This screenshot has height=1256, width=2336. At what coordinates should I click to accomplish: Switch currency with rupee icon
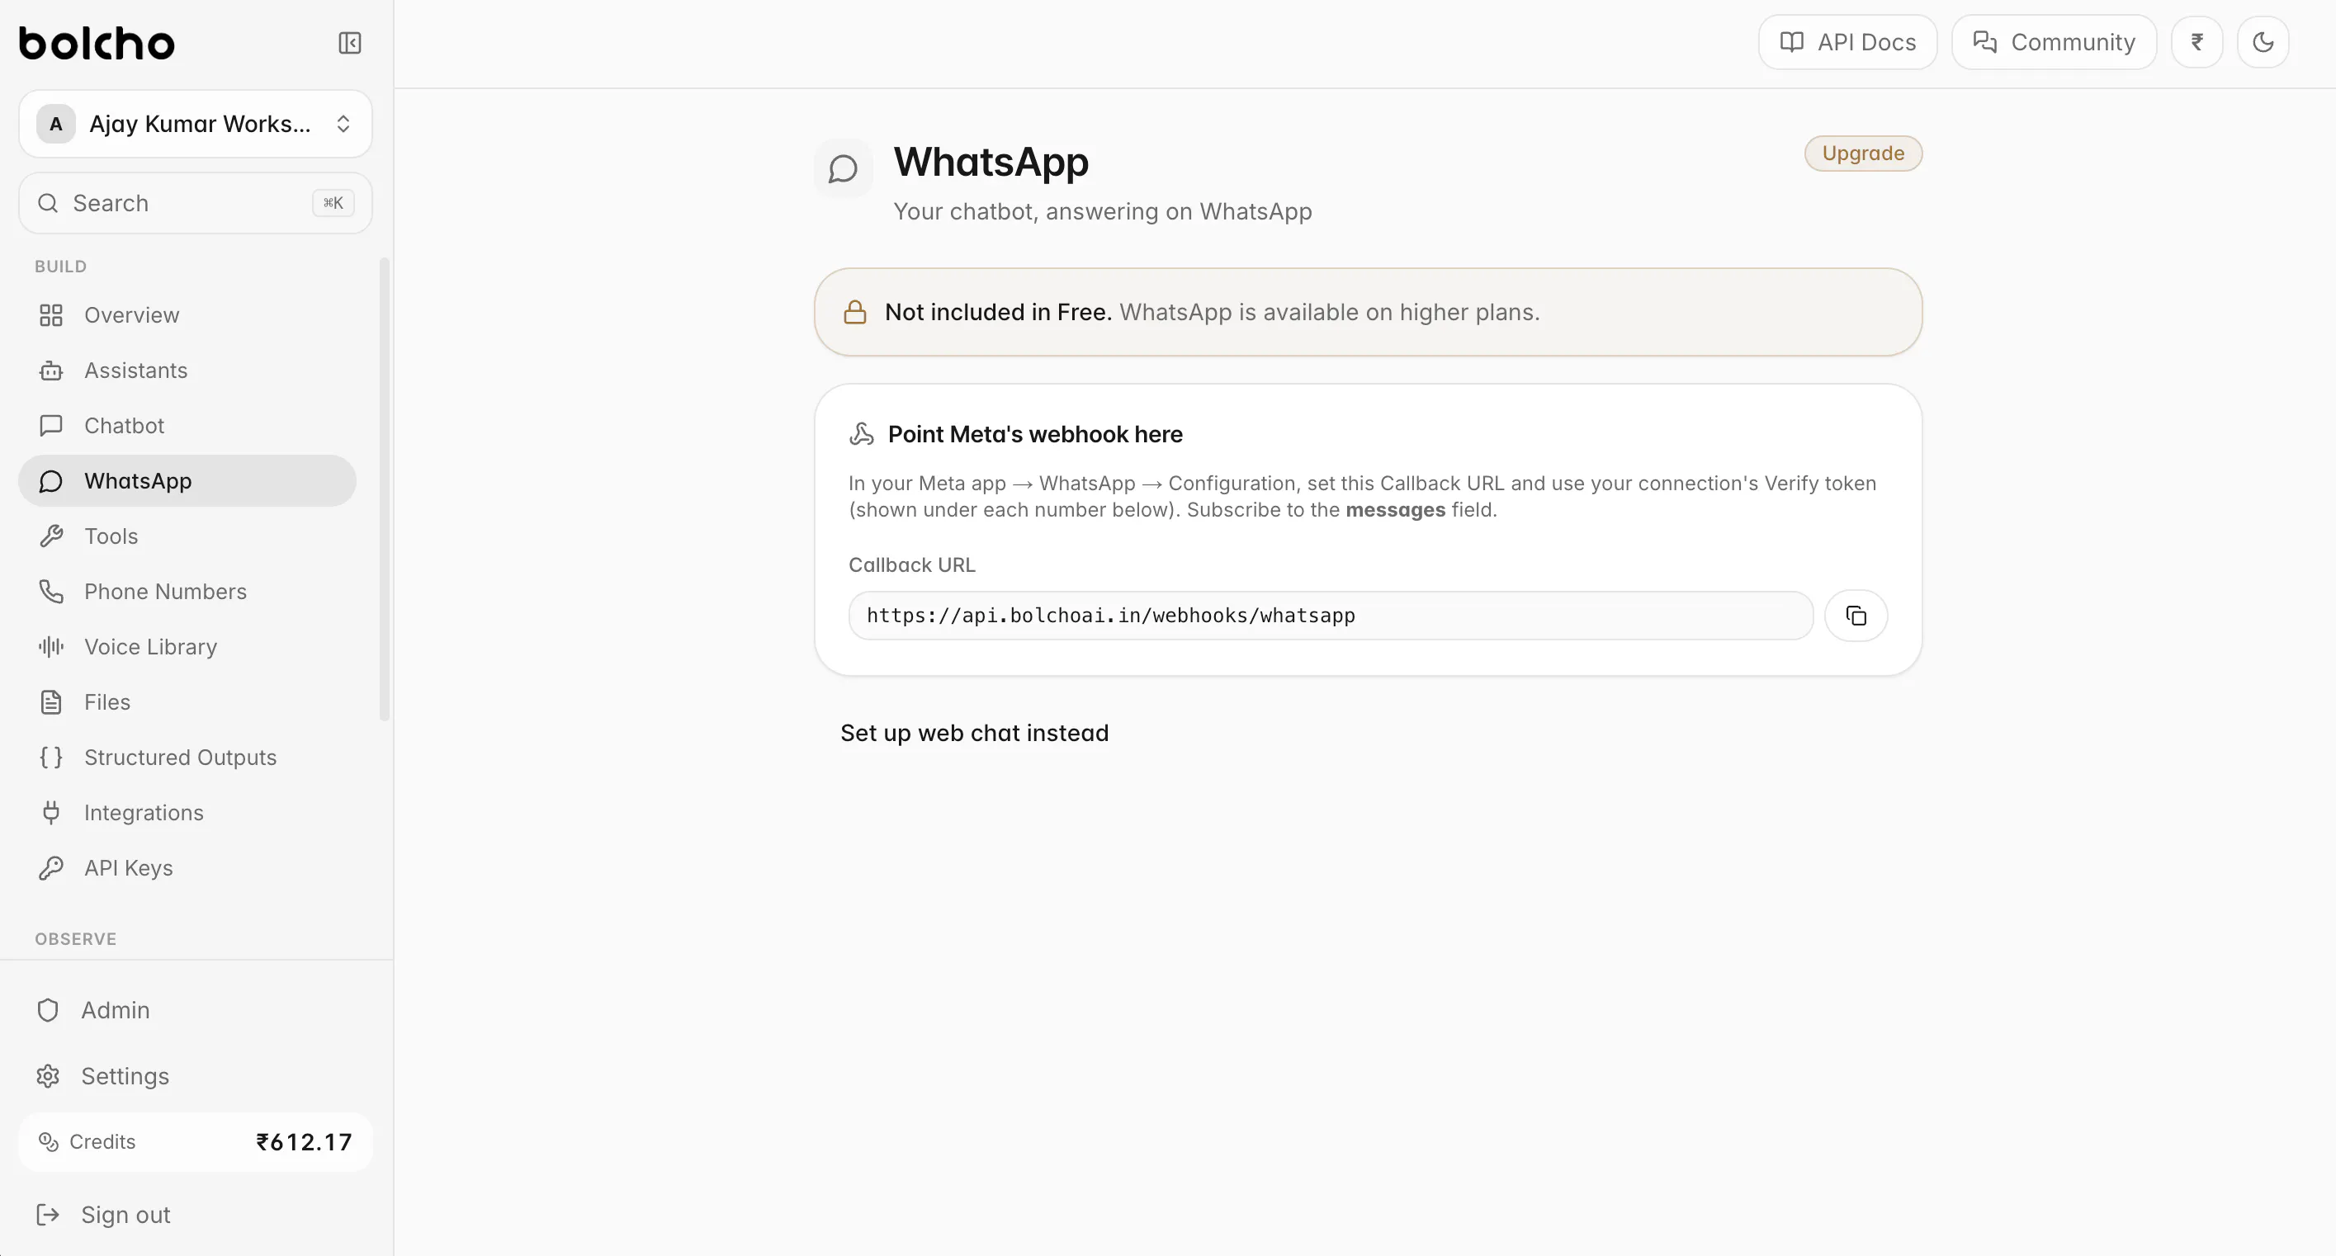coord(2197,42)
